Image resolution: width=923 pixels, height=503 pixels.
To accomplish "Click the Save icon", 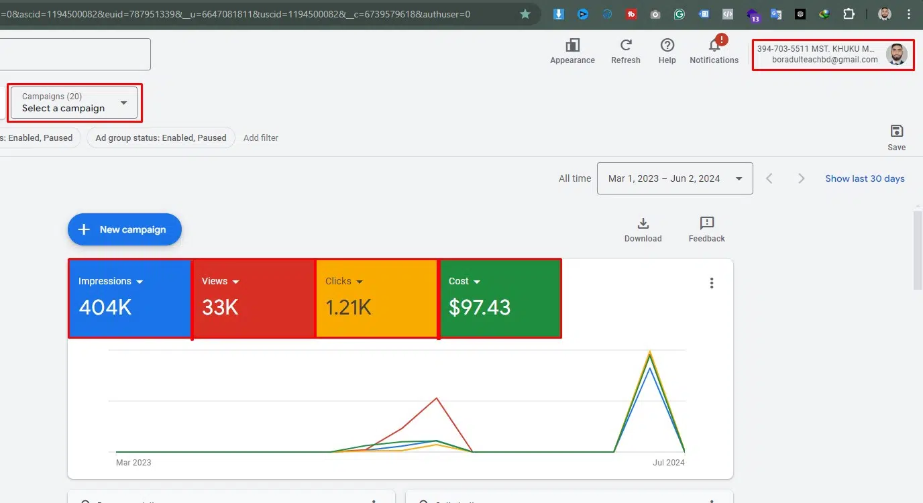I will [896, 131].
